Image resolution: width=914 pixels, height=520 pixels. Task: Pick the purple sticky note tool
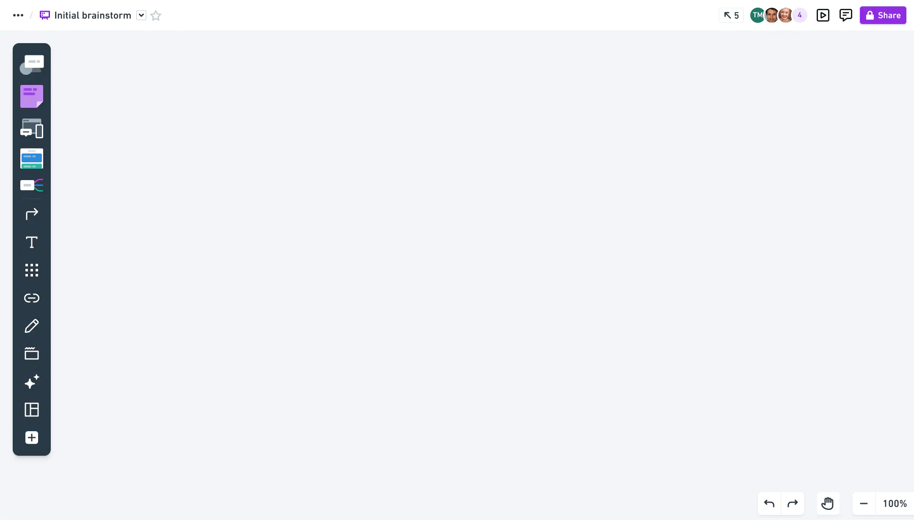pos(32,96)
